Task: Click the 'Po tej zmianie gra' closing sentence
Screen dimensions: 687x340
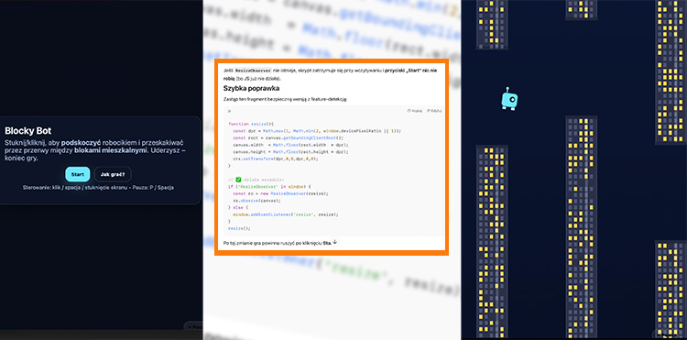Action: (277, 242)
